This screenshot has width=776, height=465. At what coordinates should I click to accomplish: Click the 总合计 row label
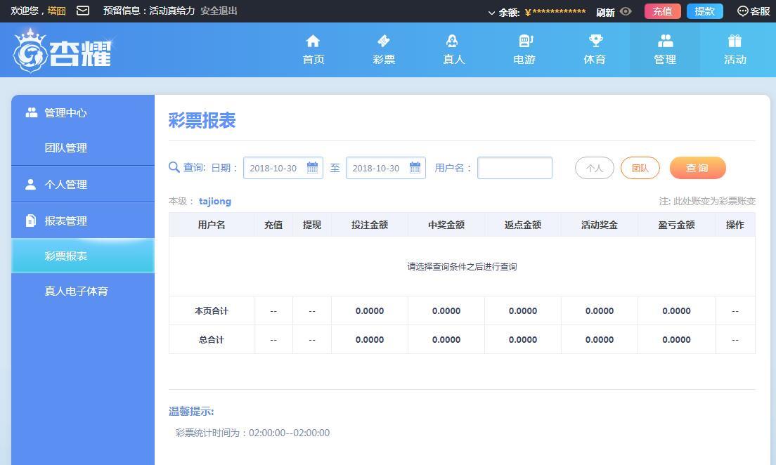point(212,339)
